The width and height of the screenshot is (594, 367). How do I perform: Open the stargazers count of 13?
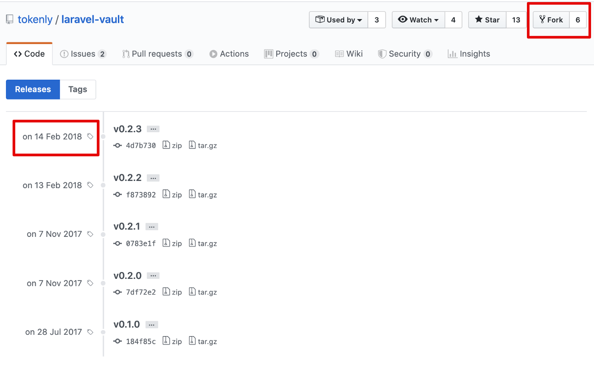[x=516, y=20]
